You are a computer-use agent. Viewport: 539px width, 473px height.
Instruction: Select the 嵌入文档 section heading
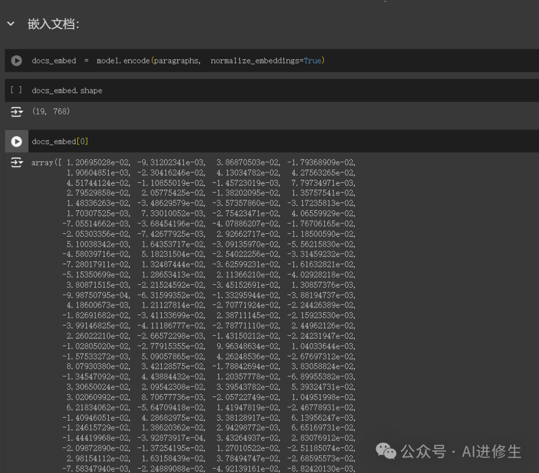click(x=53, y=24)
